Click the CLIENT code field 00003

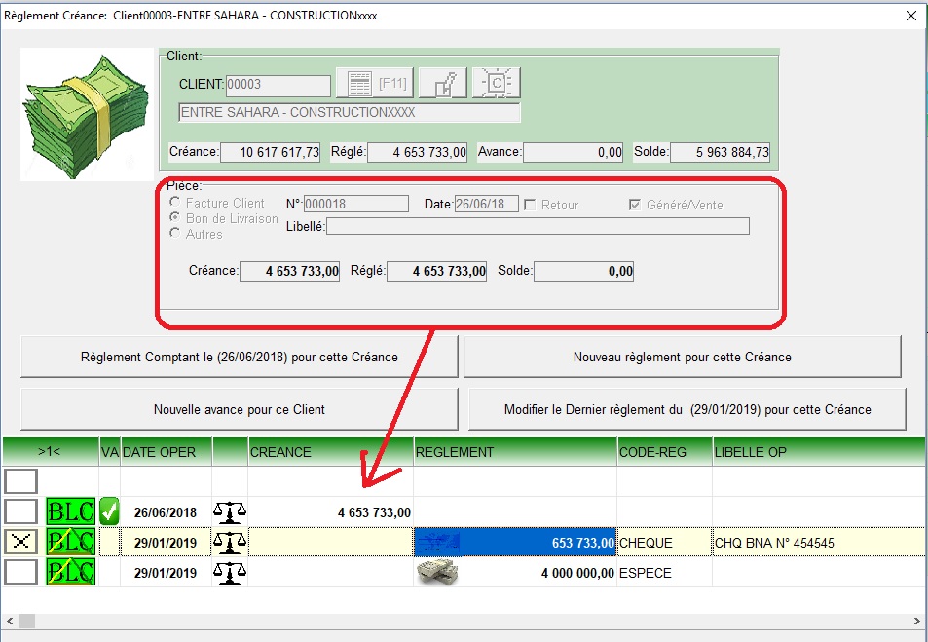point(278,85)
